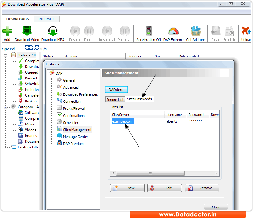This screenshot has height=218, width=253.
Task: Click Remove to delete the site
Action: 202,188
